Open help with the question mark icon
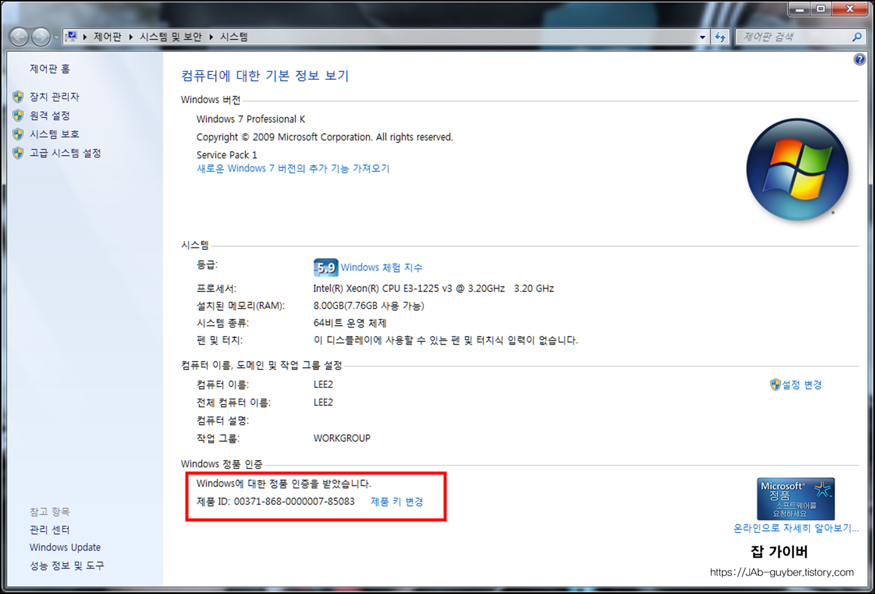Screen dimensions: 875x594 pos(859,60)
